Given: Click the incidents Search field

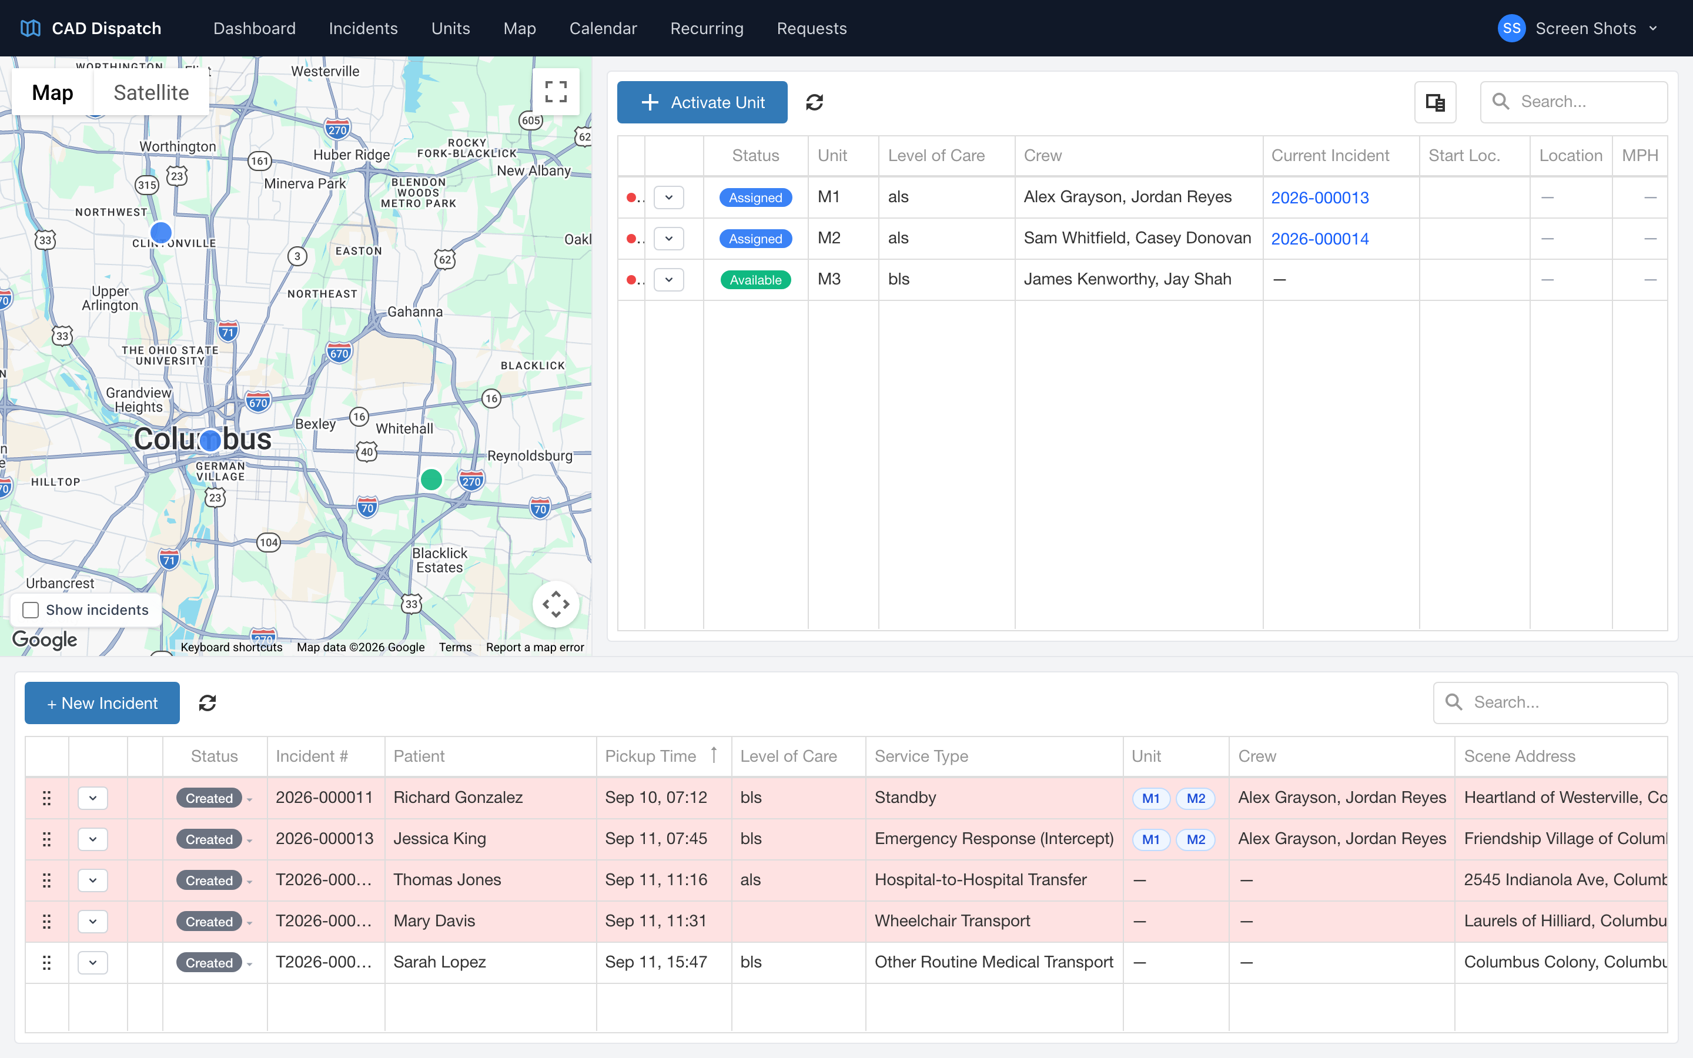Looking at the screenshot, I should (x=1550, y=702).
